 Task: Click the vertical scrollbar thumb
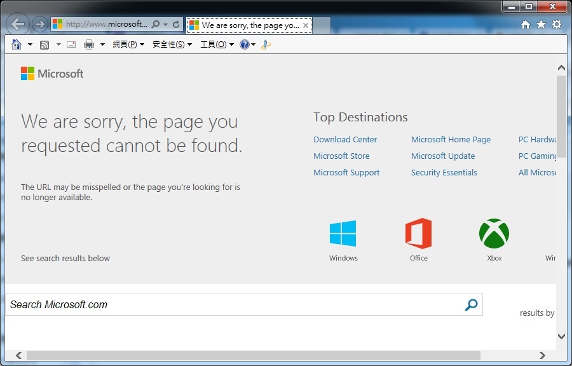(561, 117)
